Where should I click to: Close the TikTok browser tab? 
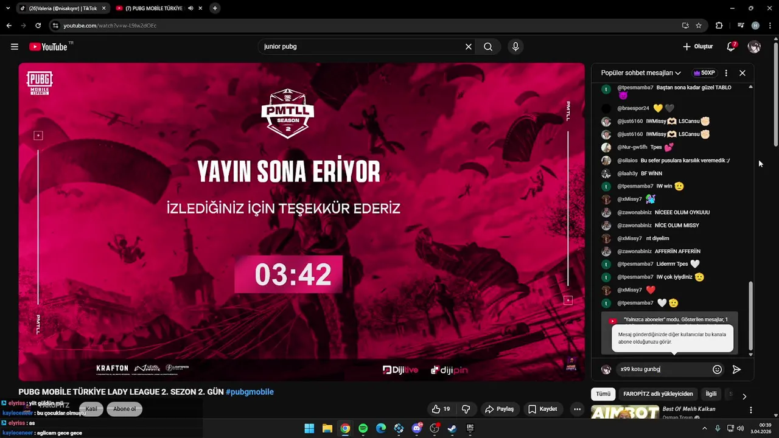click(x=103, y=9)
